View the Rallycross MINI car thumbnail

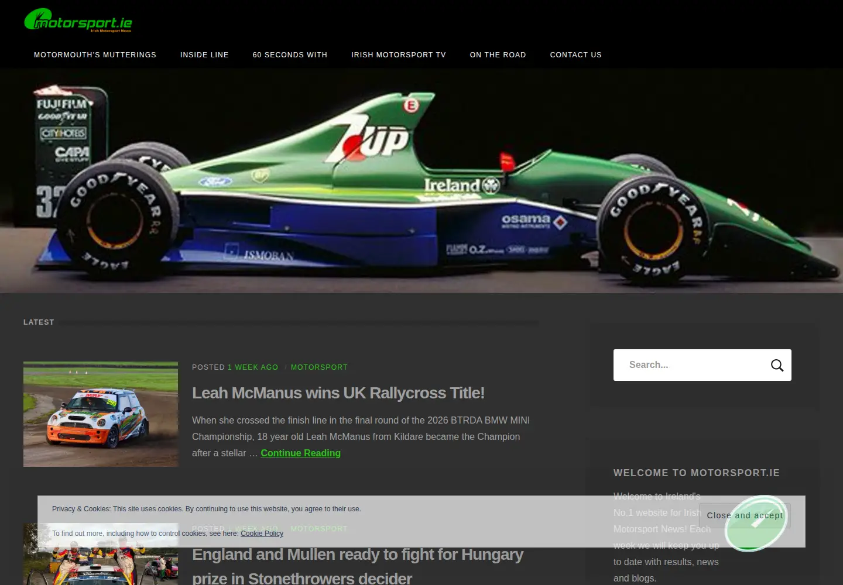click(x=101, y=414)
